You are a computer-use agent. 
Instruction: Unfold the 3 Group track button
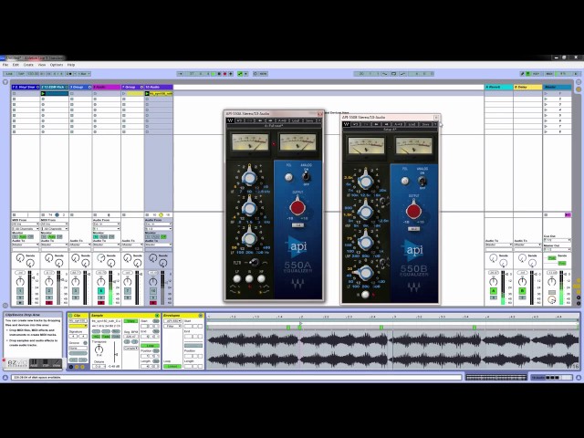(89, 88)
